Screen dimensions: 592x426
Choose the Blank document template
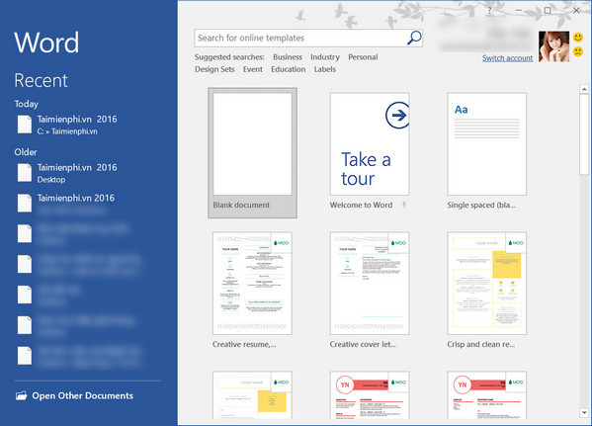253,153
